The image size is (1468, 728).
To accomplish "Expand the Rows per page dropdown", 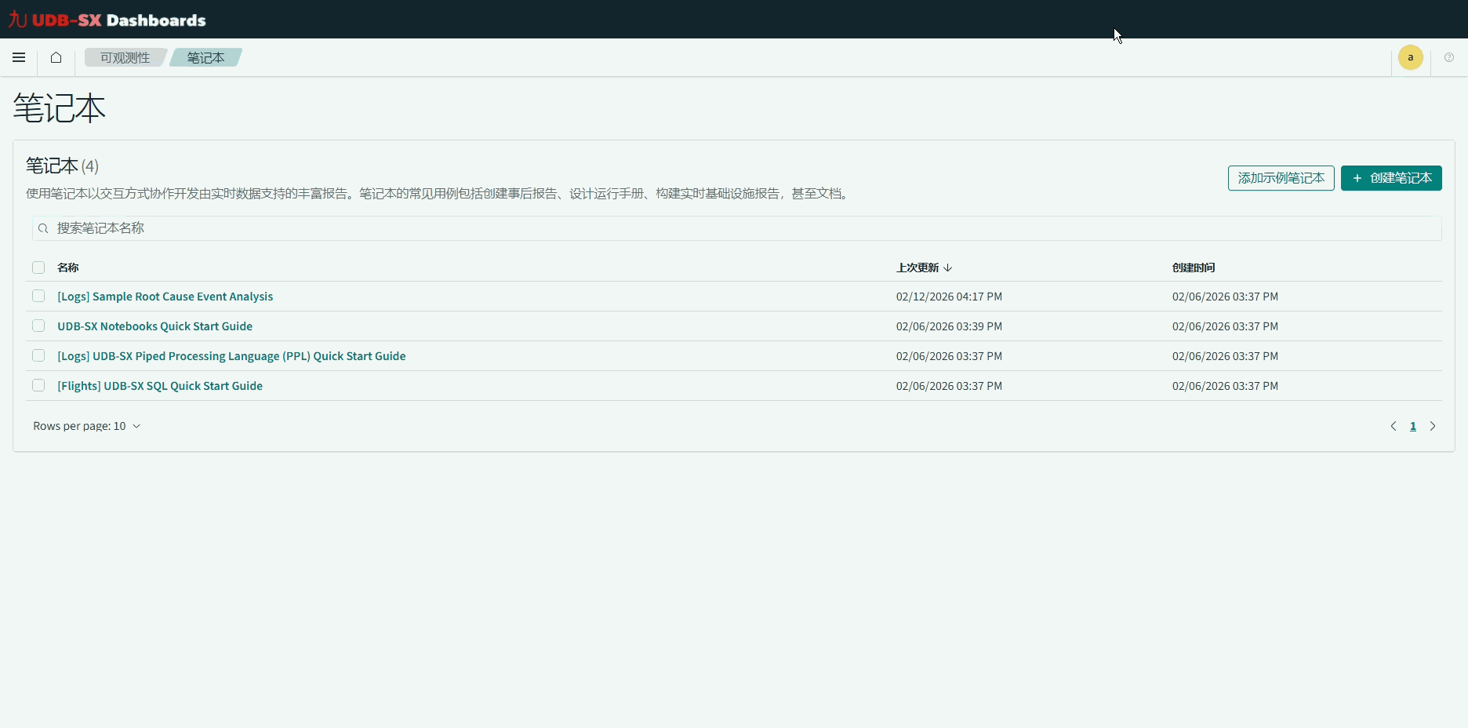I will click(x=87, y=426).
